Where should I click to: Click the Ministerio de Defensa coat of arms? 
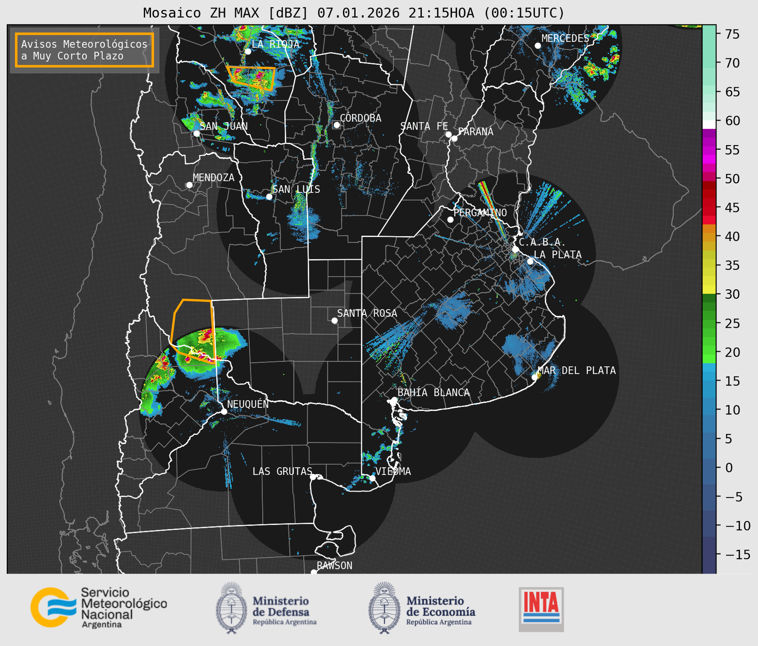pyautogui.click(x=231, y=608)
